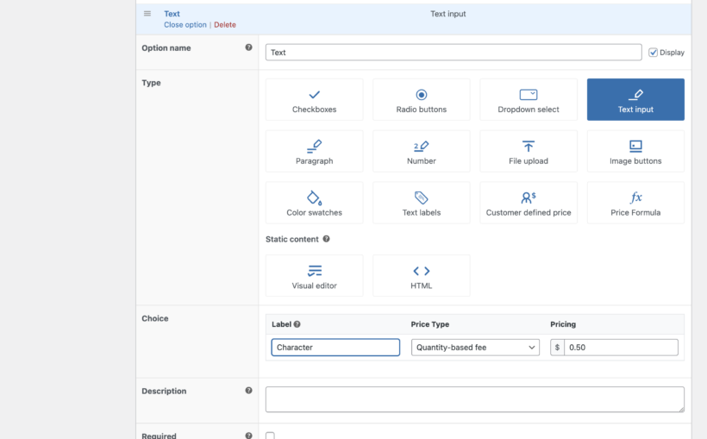707x439 pixels.
Task: Choose the File upload type
Action: (528, 152)
